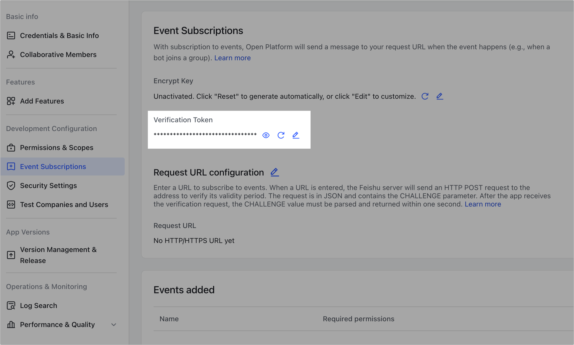Edit the Verification Token with pencil icon
The image size is (574, 345).
296,135
